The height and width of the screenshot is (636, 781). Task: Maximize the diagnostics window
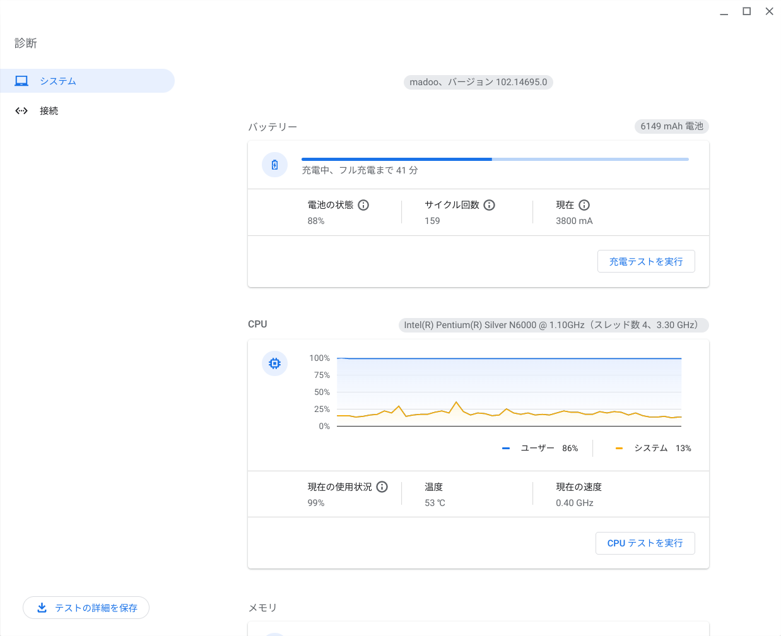747,11
